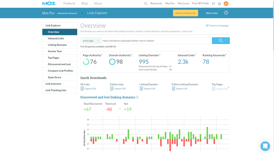Screen dimensions: 274x153
Task: Click the All Links CSV download icon
Action: 82,89
